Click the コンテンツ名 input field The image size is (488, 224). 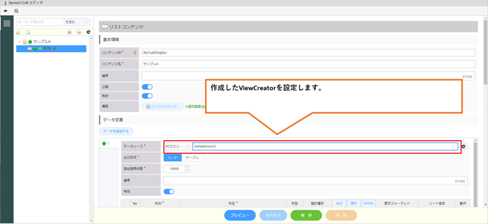pyautogui.click(x=308, y=64)
